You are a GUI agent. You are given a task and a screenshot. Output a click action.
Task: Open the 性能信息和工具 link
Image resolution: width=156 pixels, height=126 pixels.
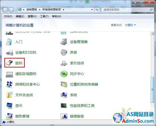pos(82,106)
